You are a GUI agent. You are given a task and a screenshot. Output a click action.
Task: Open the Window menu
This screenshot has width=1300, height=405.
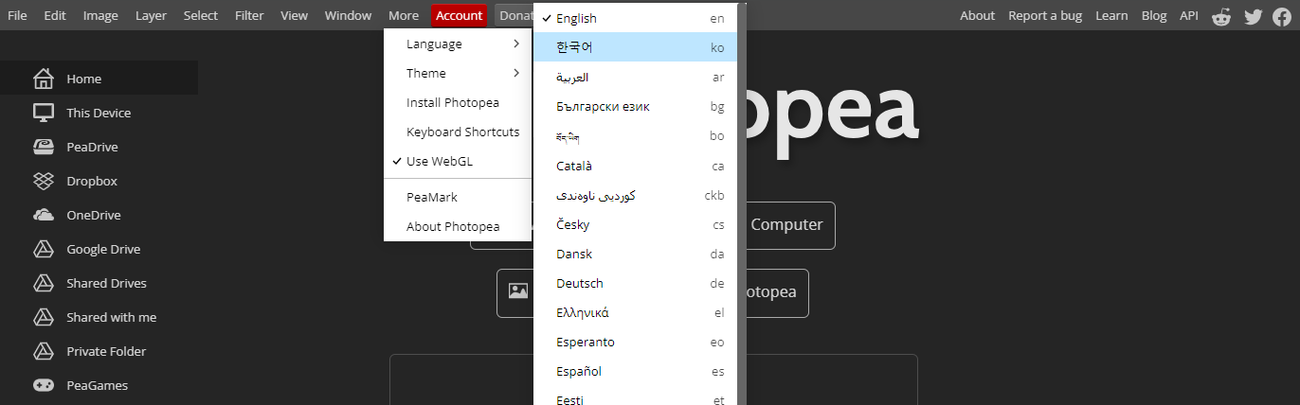click(348, 15)
